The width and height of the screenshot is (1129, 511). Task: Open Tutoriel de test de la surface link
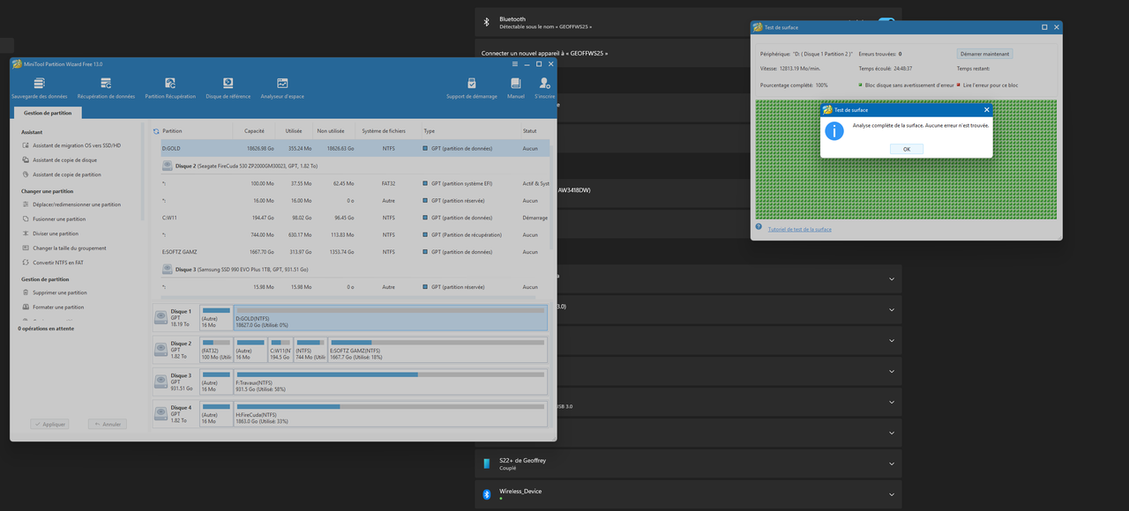799,229
